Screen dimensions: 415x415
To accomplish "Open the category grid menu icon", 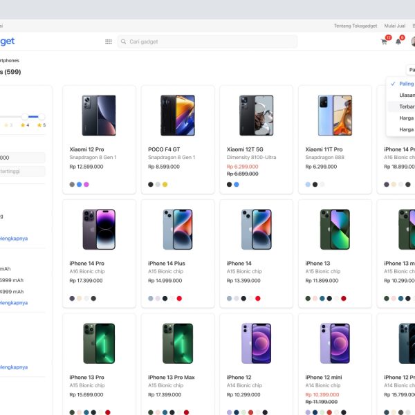I will 109,41.
